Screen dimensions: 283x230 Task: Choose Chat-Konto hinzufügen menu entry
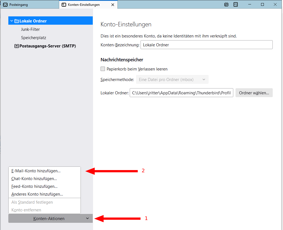[x=34, y=179]
